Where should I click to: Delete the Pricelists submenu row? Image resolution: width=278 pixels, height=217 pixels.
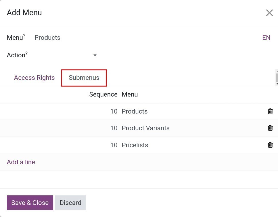click(x=270, y=145)
